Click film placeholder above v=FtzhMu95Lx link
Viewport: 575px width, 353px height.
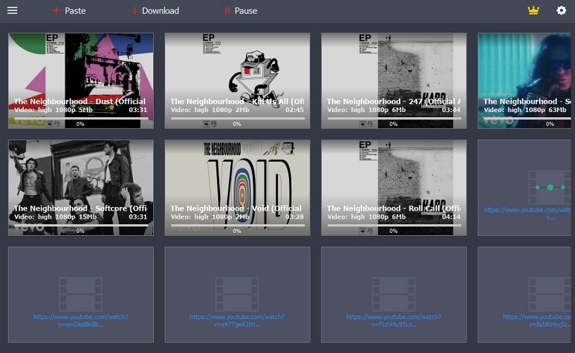[394, 294]
